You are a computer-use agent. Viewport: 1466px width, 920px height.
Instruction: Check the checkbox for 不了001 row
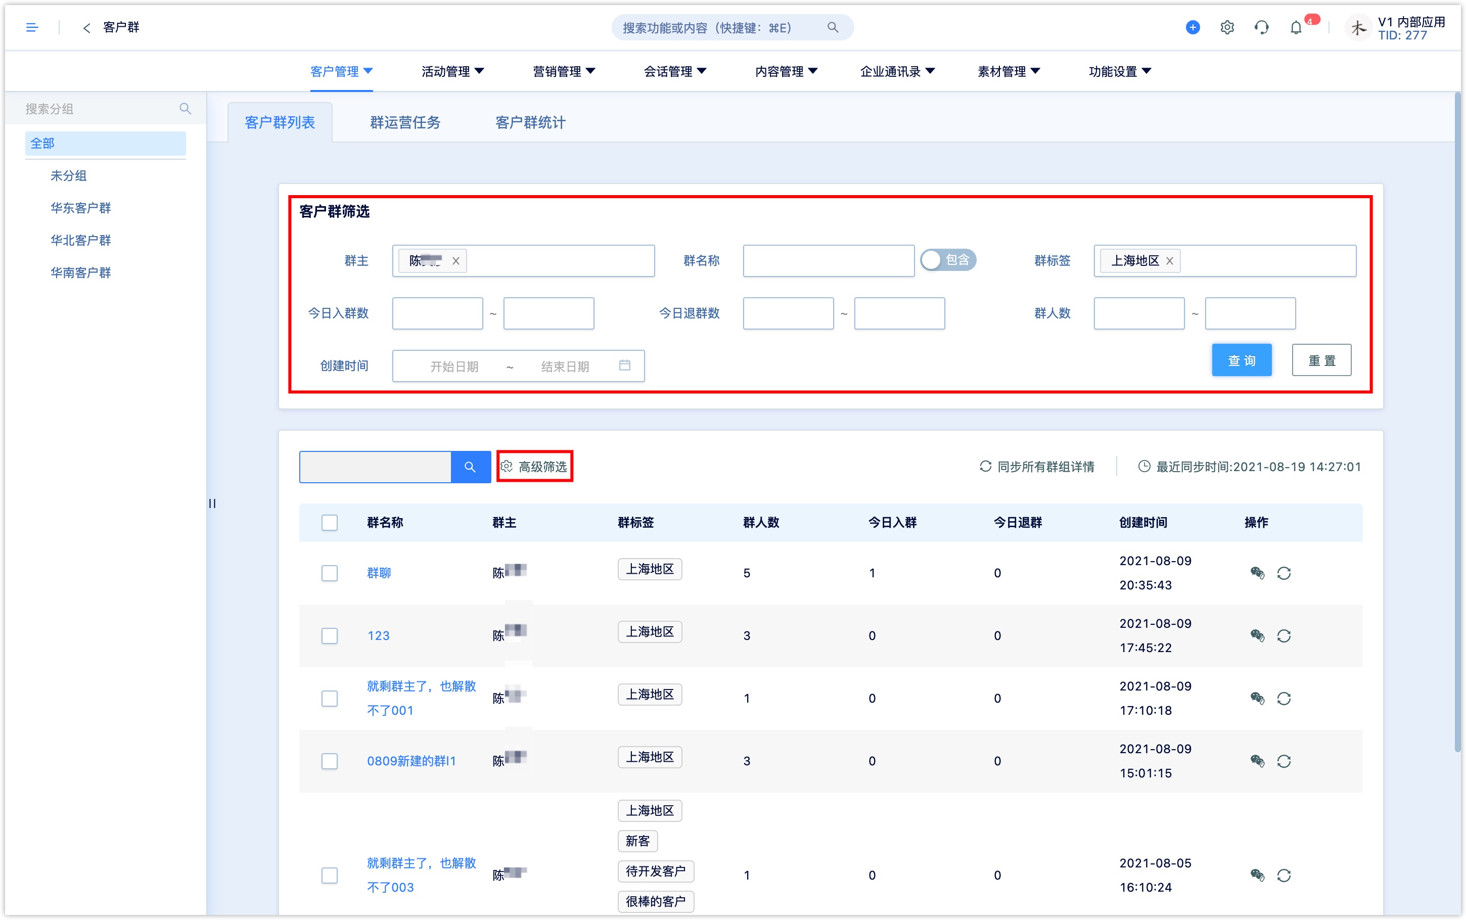pyautogui.click(x=329, y=698)
